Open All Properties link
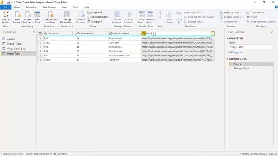 [x=236, y=52]
